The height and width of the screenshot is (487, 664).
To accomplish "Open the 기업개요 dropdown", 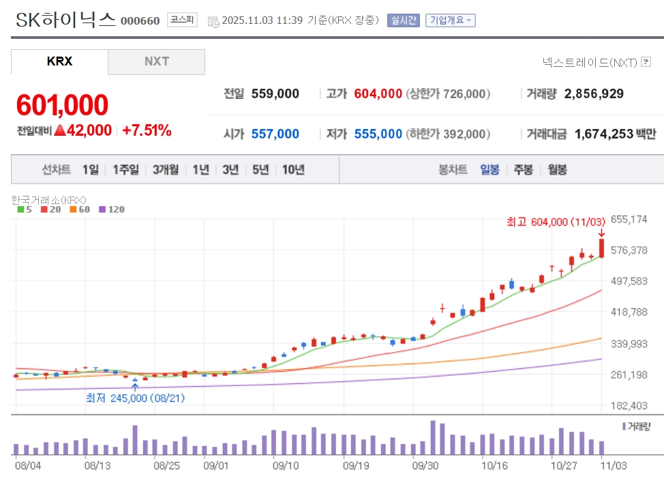I will tap(450, 20).
